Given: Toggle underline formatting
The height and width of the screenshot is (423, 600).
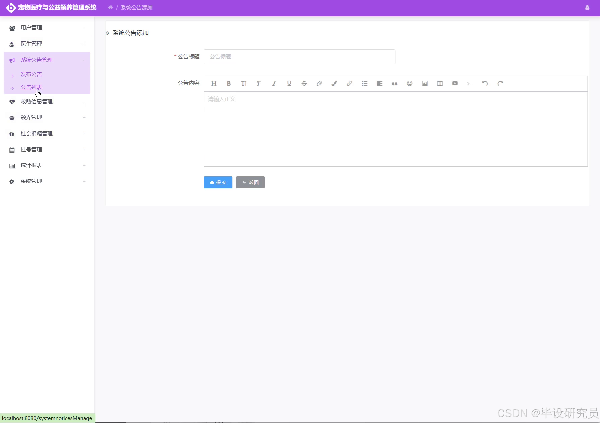Looking at the screenshot, I should (289, 83).
